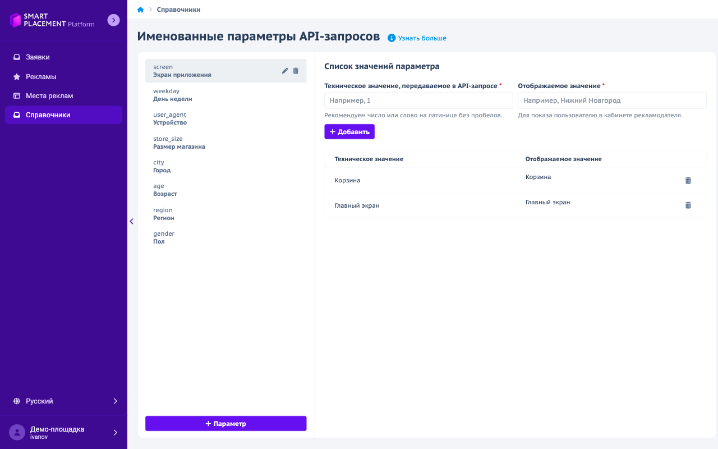The height and width of the screenshot is (449, 718).
Task: Click Главный экран in technical value column
Action: click(x=357, y=206)
